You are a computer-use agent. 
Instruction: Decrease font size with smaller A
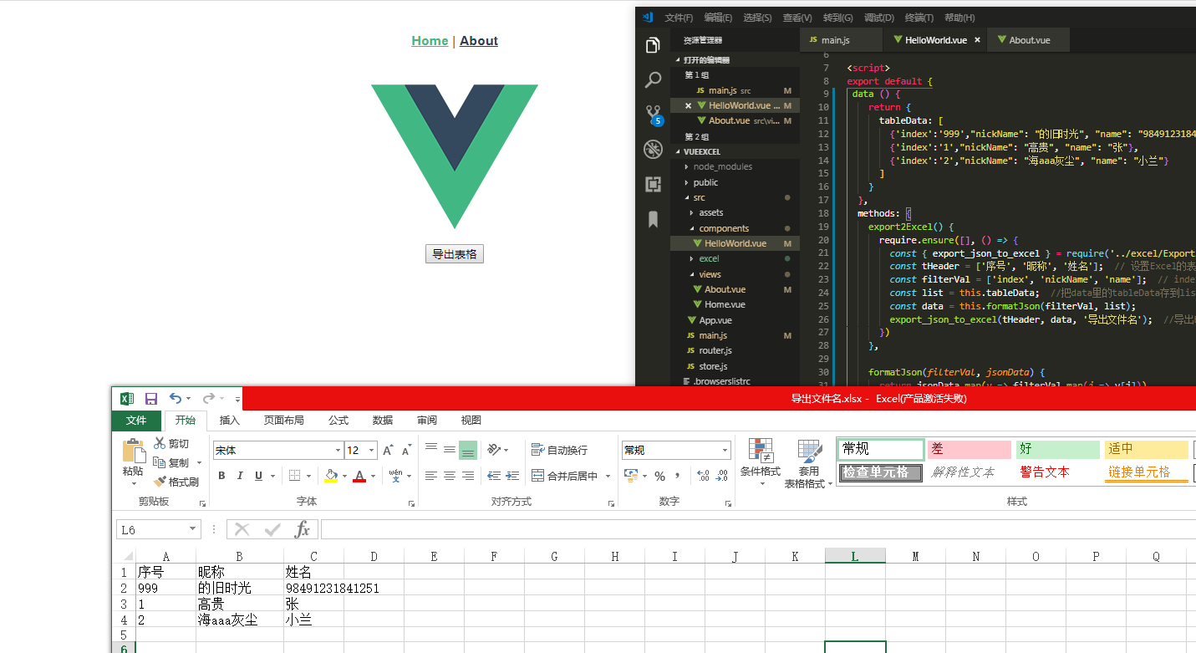coord(407,450)
